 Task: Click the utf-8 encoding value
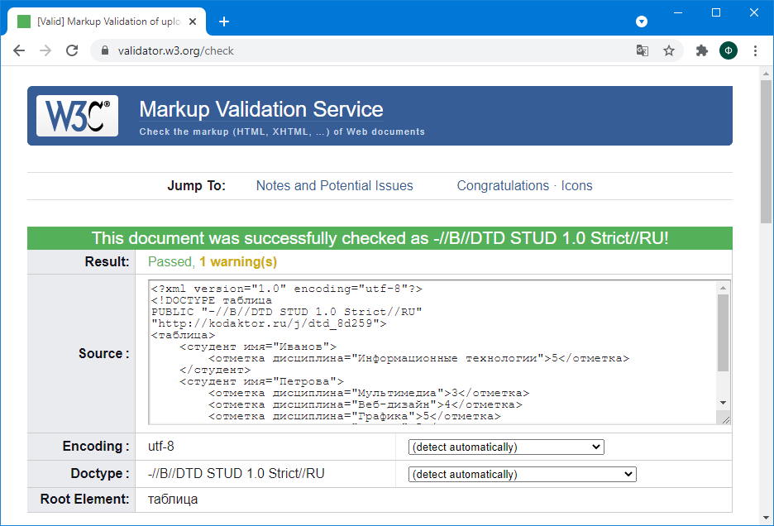tap(161, 447)
